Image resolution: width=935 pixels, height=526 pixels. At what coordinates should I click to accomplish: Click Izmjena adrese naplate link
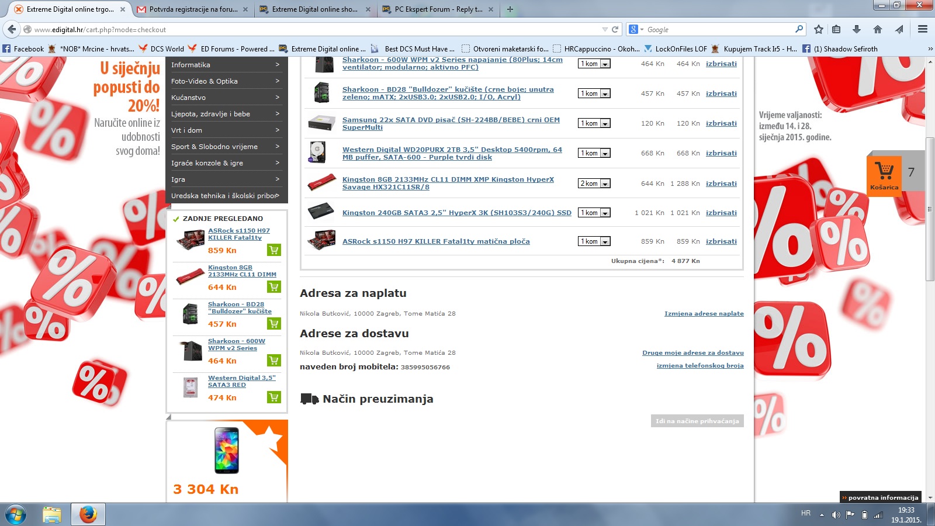point(704,314)
